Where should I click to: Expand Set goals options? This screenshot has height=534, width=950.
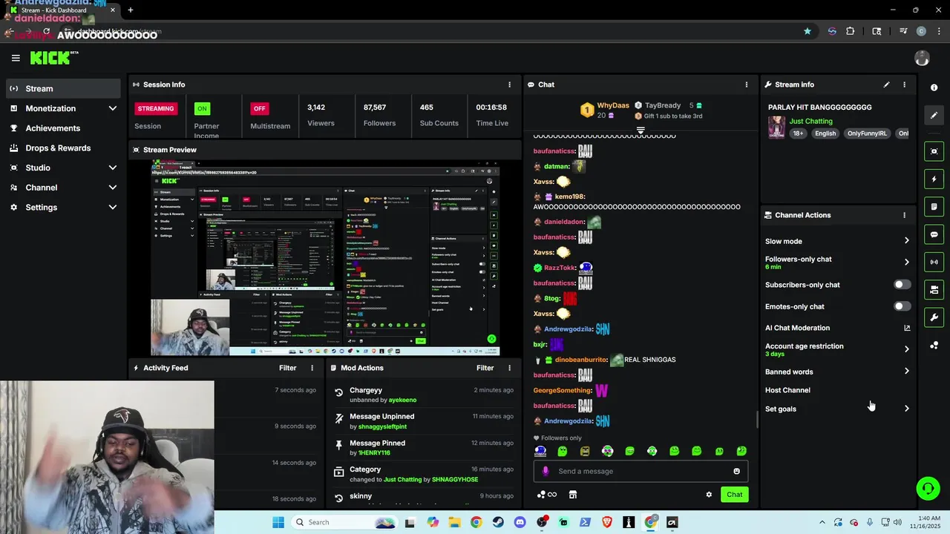click(906, 409)
